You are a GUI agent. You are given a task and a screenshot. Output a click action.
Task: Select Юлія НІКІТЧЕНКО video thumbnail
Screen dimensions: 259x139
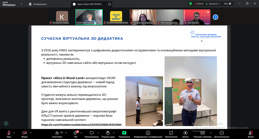pyautogui.click(x=89, y=17)
